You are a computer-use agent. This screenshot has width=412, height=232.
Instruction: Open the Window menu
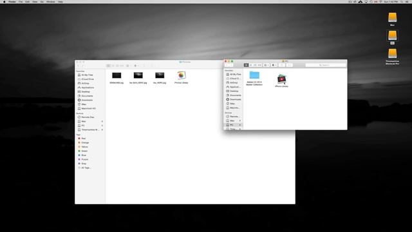51,2
